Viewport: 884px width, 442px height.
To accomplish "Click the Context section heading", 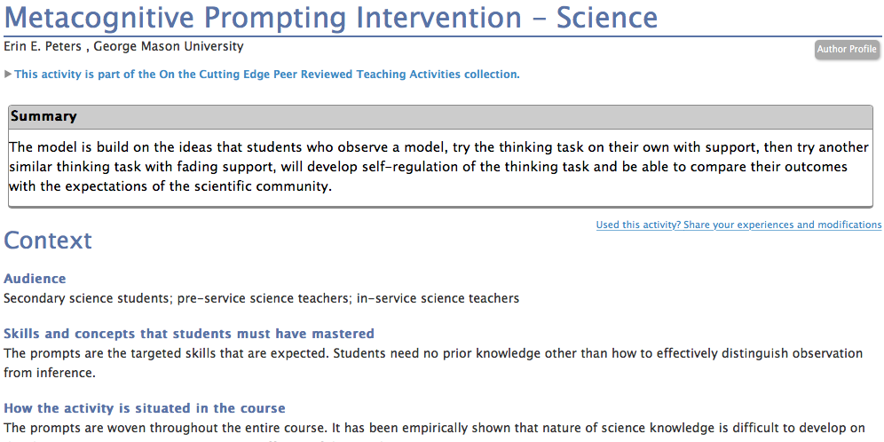I will pos(48,240).
